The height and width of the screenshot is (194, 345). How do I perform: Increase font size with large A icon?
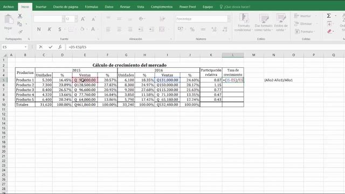point(83,19)
